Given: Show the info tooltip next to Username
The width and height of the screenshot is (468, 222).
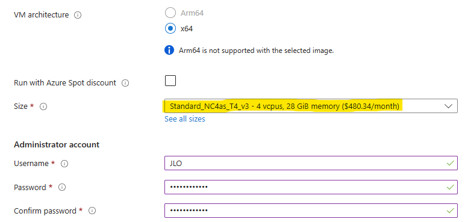Looking at the screenshot, I should pos(64,164).
